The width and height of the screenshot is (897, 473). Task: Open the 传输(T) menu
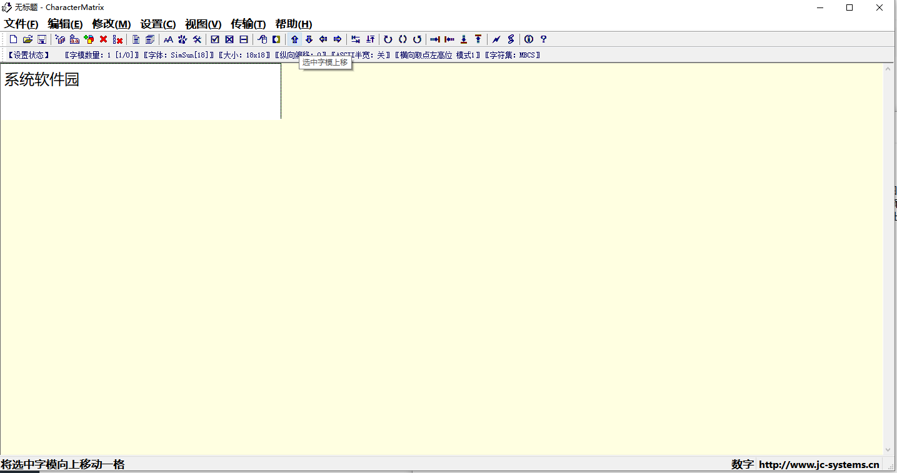[248, 24]
